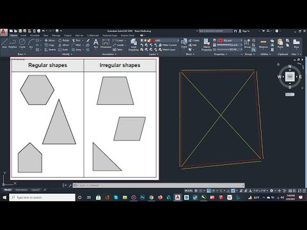Open the Leader dropdown arrow
307x230 pixels.
pyautogui.click(x=126, y=45)
